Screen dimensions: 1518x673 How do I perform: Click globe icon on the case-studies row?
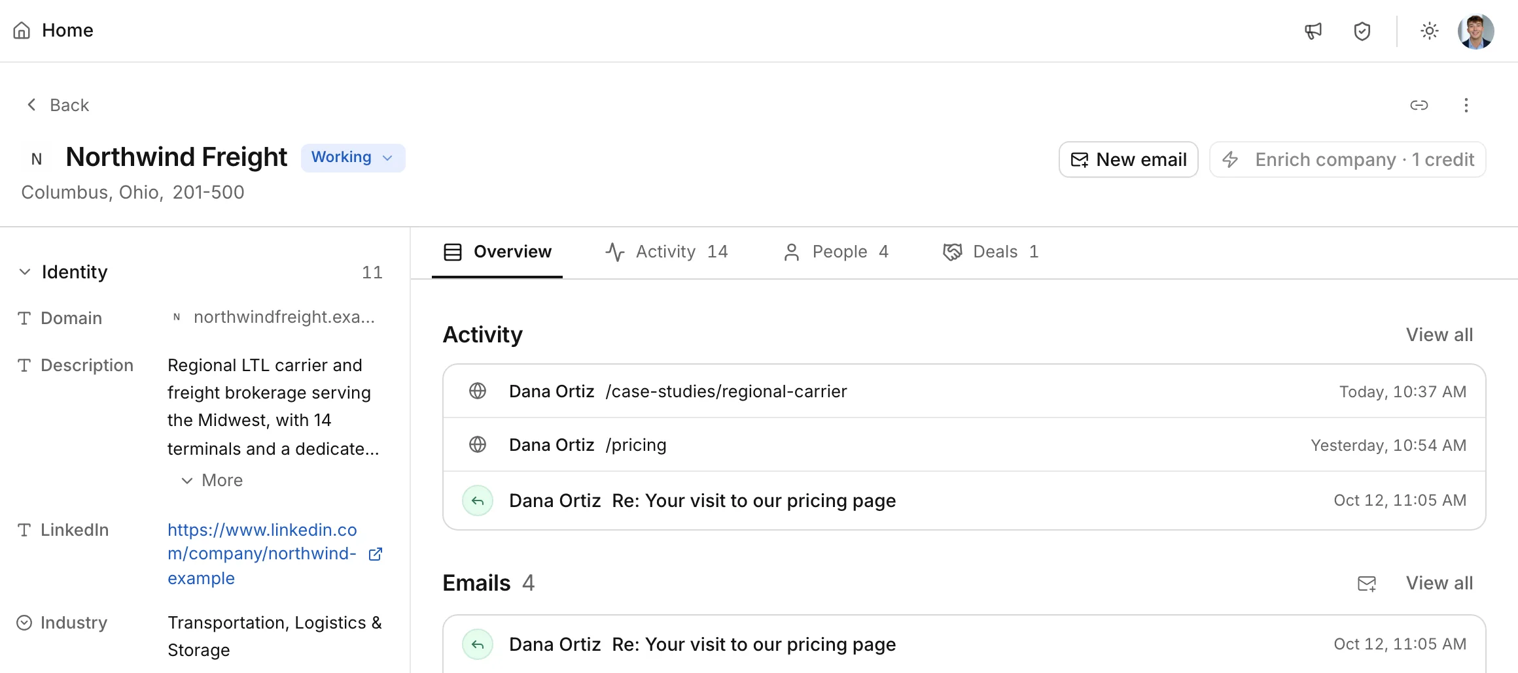[x=478, y=391]
